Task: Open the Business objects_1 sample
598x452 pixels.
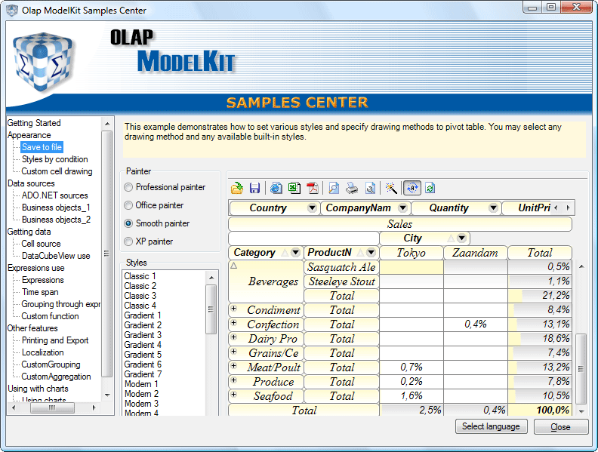Action: tap(56, 208)
